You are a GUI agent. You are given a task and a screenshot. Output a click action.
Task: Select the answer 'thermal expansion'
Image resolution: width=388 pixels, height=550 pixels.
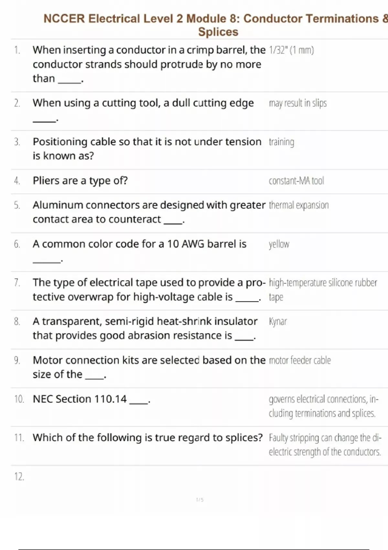click(x=298, y=205)
